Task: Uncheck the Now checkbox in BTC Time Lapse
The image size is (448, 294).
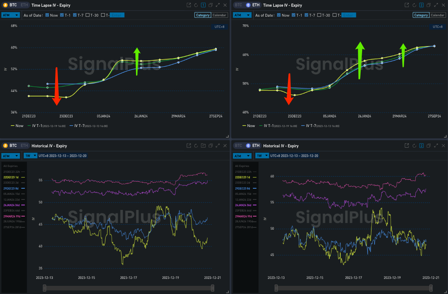Action: point(47,15)
